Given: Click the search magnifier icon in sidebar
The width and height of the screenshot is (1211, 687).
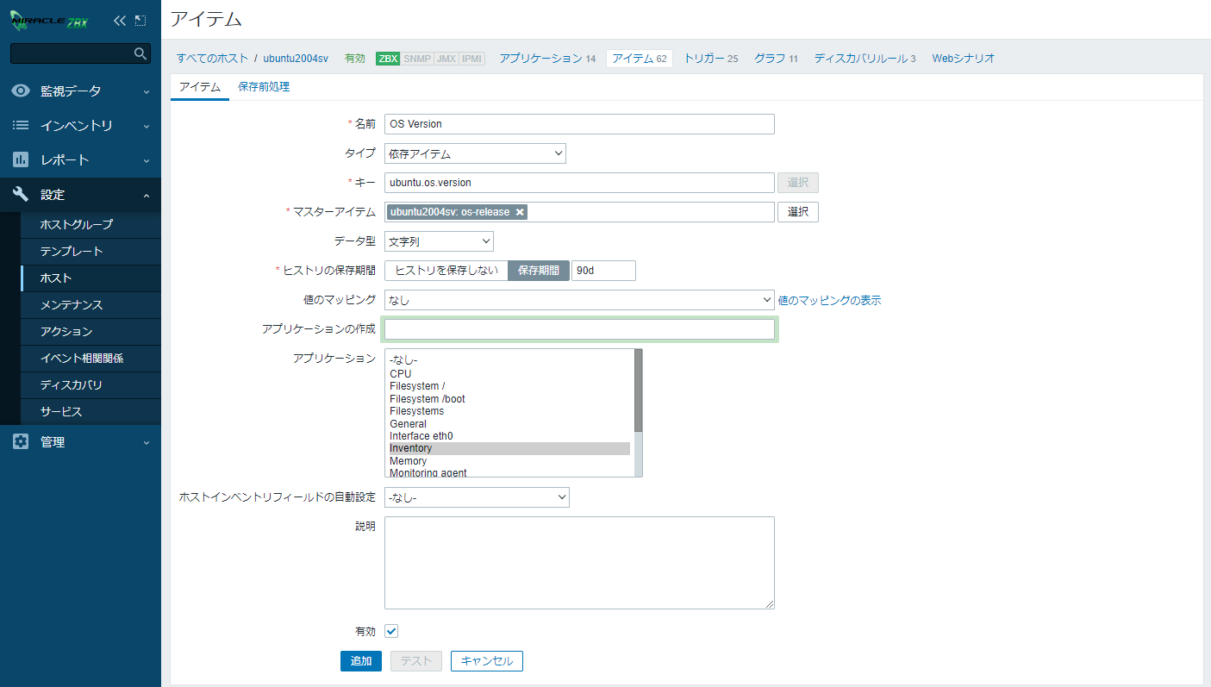Looking at the screenshot, I should coord(140,53).
